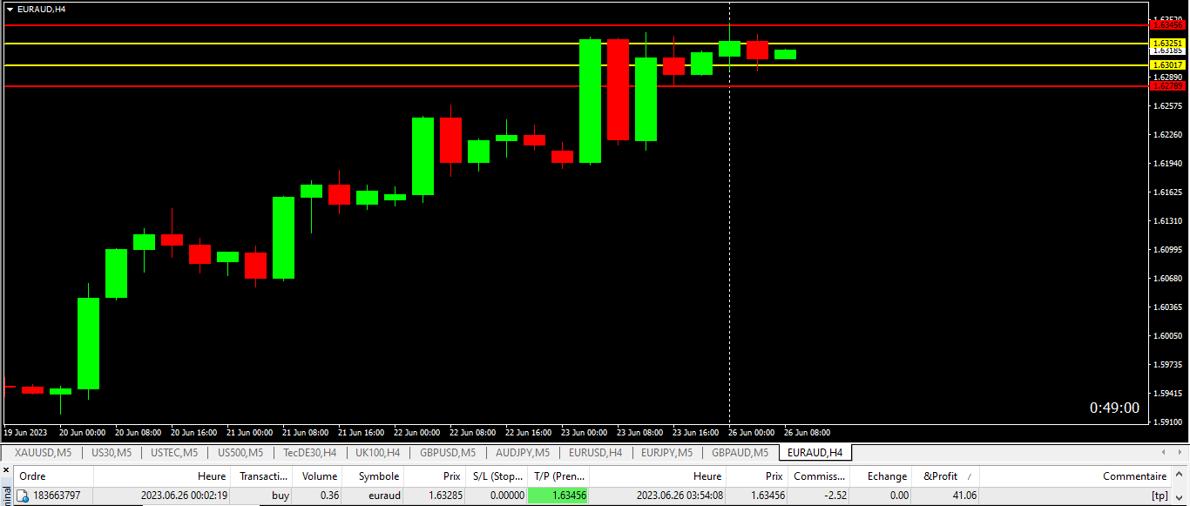Sort by the Commiss... column header
The width and height of the screenshot is (1190, 506).
pos(819,476)
